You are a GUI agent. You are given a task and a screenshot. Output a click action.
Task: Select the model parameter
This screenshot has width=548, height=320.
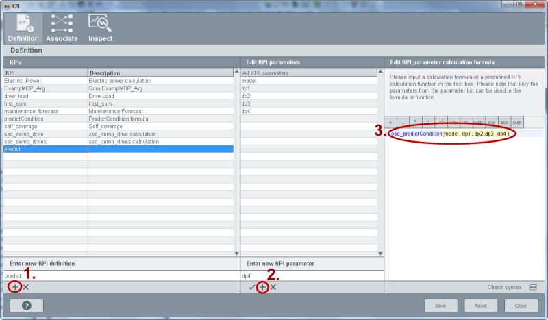coord(309,81)
